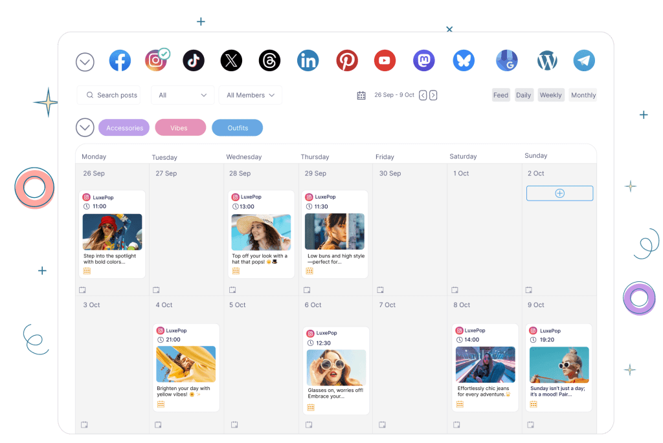The width and height of the screenshot is (663, 443).
Task: Click the note icon under 2 Oct
Action: click(x=528, y=290)
